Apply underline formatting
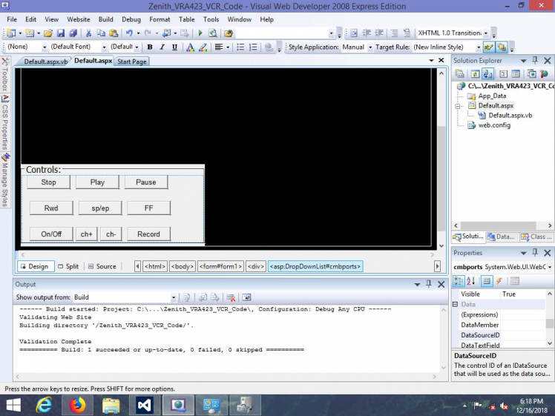Image resolution: width=555 pixels, height=416 pixels. [174, 47]
